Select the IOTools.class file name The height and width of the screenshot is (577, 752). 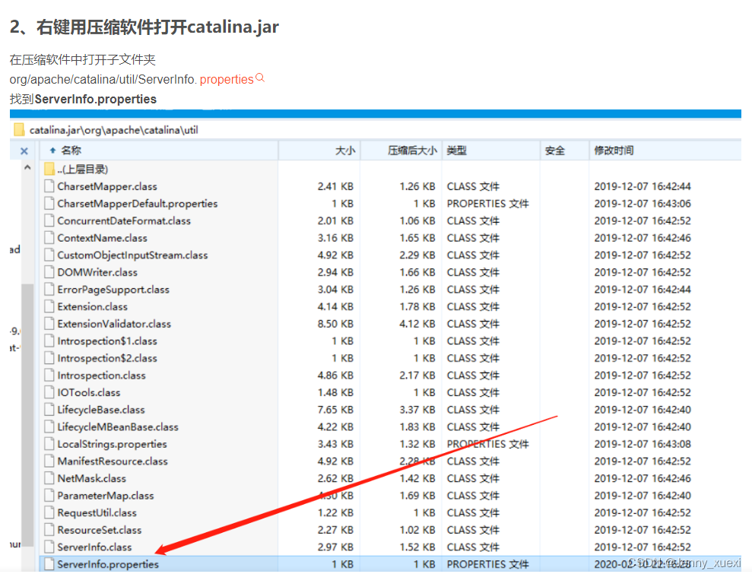pos(89,393)
